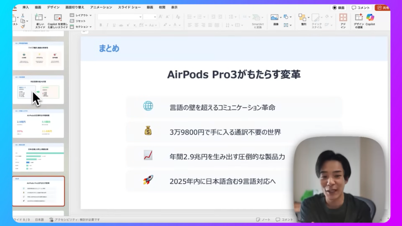Click the 整列 arrange icon

point(303,17)
